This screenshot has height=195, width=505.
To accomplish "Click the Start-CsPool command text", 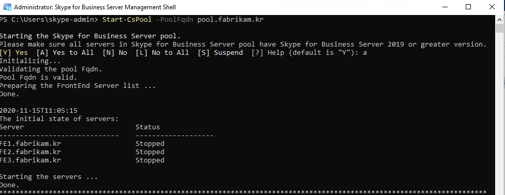I will click(127, 20).
